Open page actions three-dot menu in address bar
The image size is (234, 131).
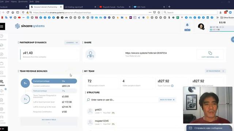[150, 12]
